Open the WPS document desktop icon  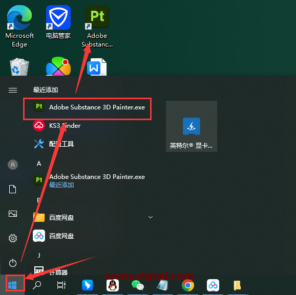pos(97,67)
